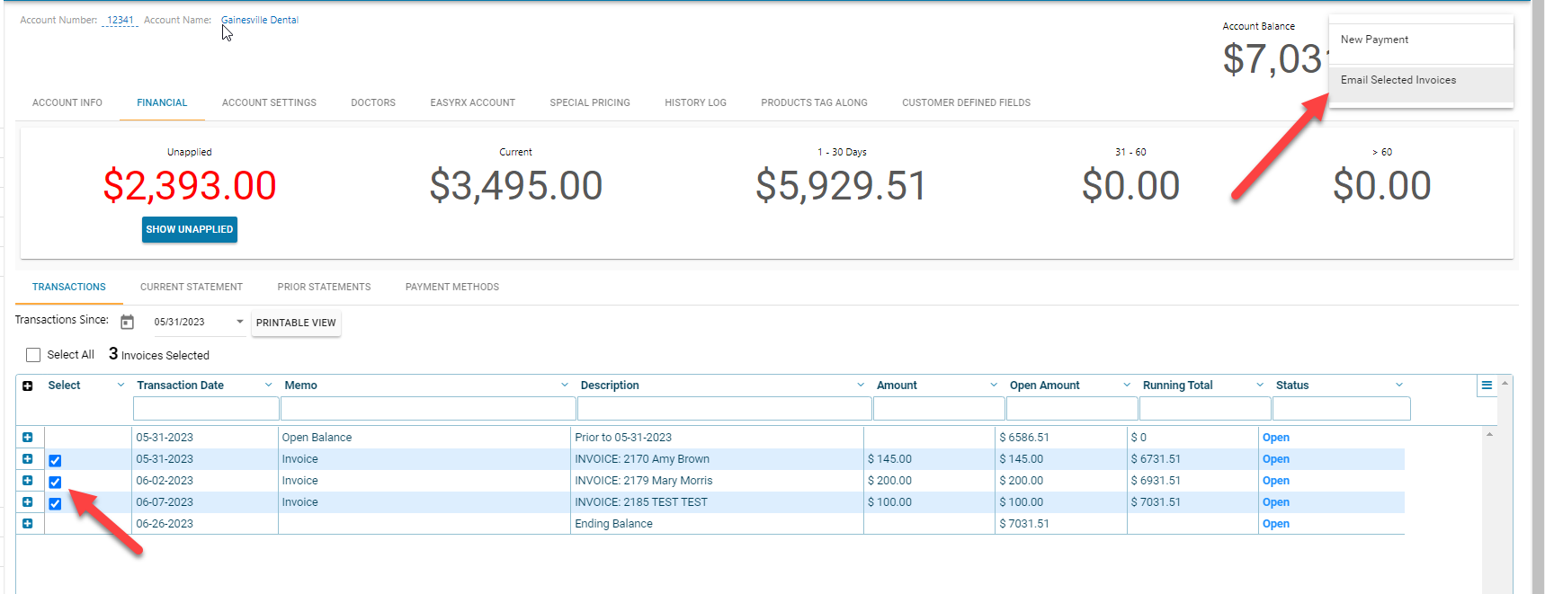
Task: Open the Transaction Date column menu arrow
Action: point(268,386)
